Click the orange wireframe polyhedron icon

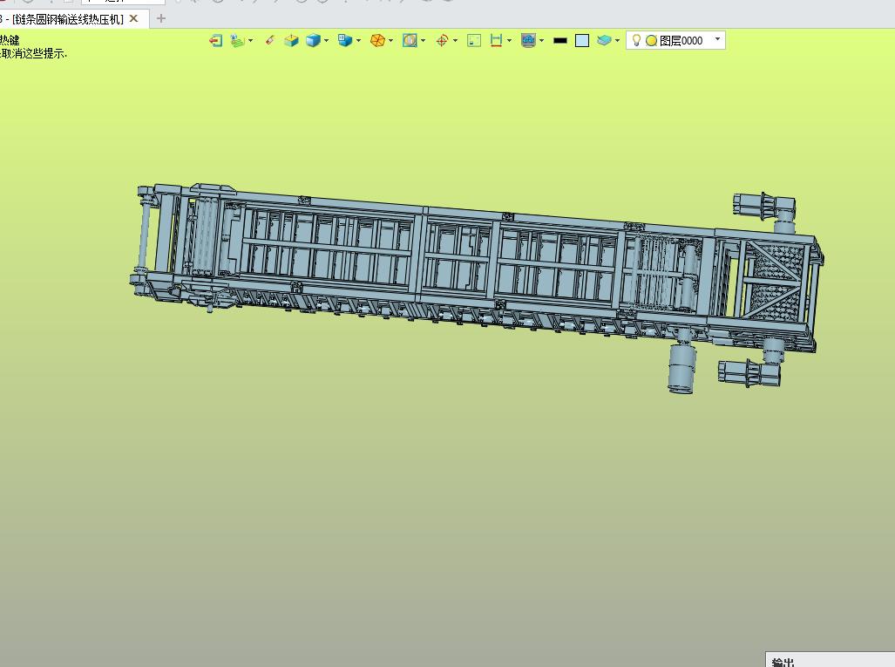point(377,41)
